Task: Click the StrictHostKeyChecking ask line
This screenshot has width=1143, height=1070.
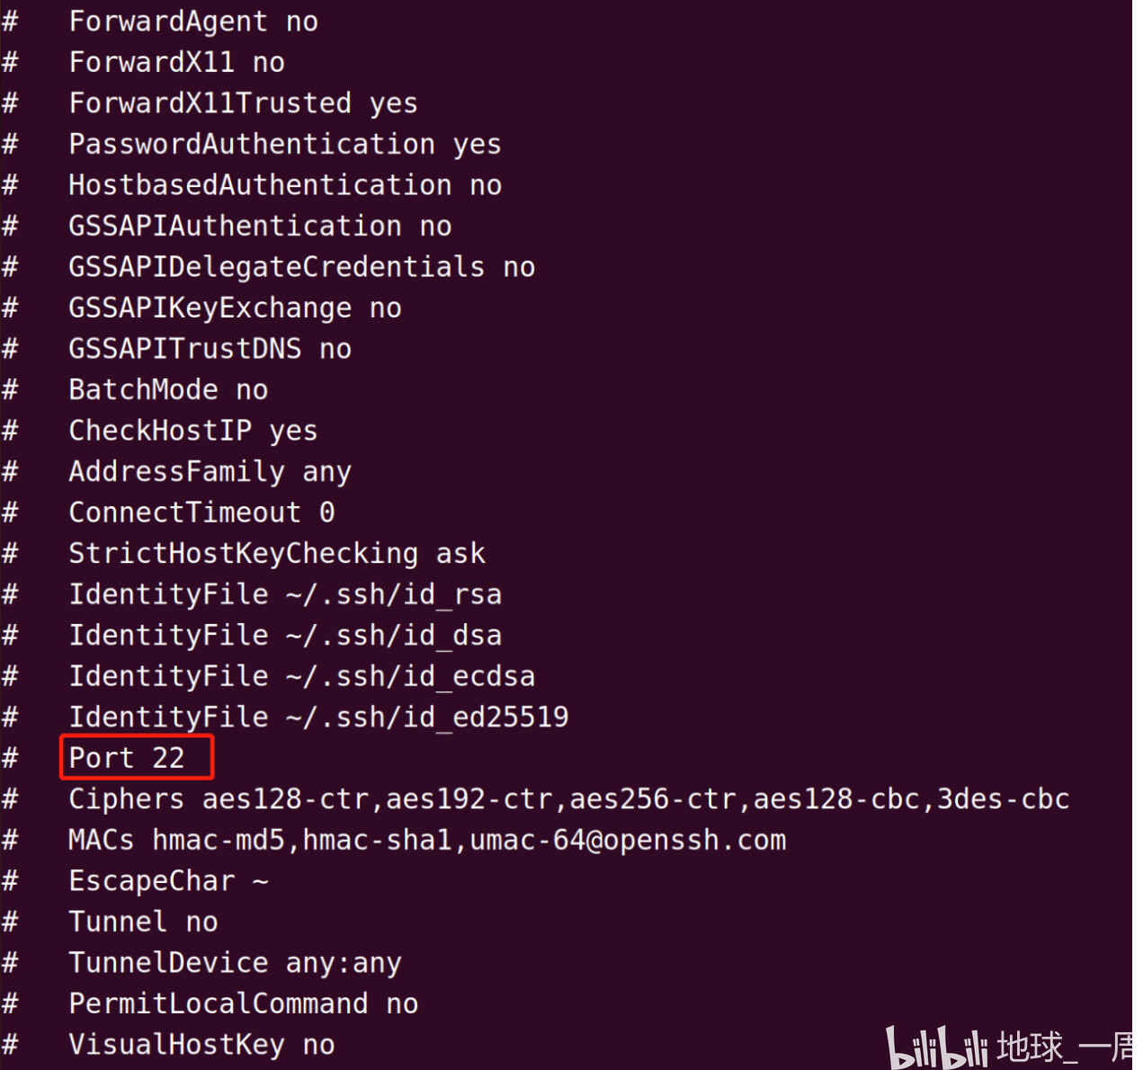Action: [277, 553]
